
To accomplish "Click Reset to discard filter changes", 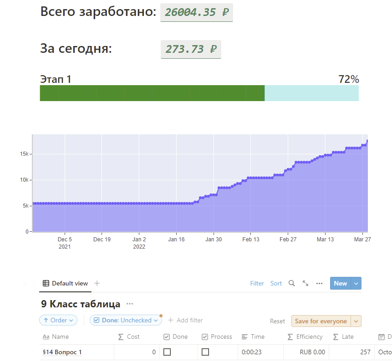I will point(277,321).
